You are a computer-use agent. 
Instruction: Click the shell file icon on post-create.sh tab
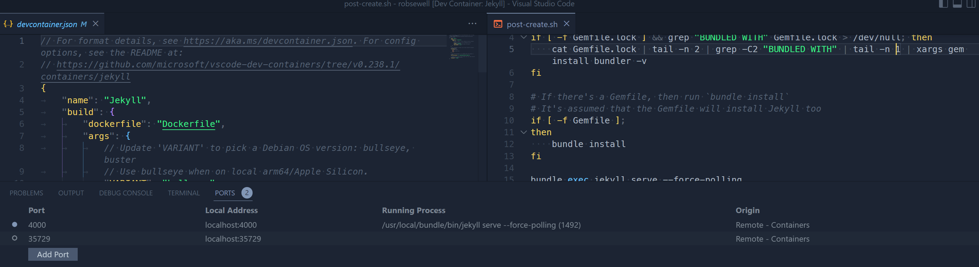(498, 24)
